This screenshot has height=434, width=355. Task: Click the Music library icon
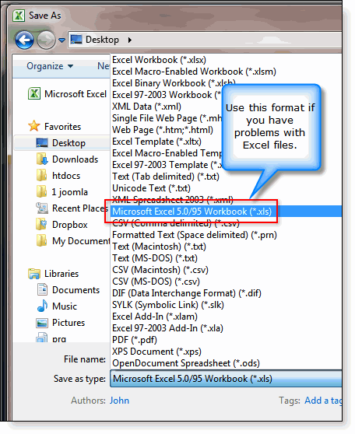(42, 306)
